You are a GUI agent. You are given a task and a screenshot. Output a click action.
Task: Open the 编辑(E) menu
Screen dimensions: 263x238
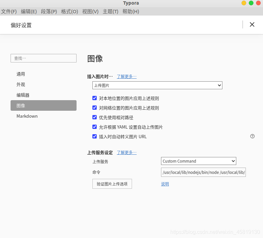tap(29, 12)
